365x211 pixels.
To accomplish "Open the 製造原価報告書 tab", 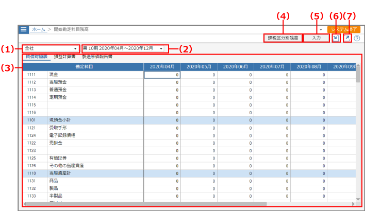I will point(96,57).
